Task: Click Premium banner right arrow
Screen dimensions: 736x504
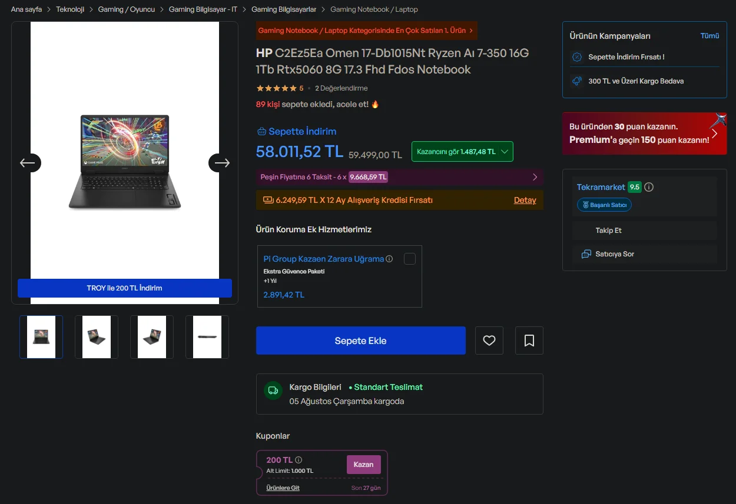Action: [x=714, y=133]
